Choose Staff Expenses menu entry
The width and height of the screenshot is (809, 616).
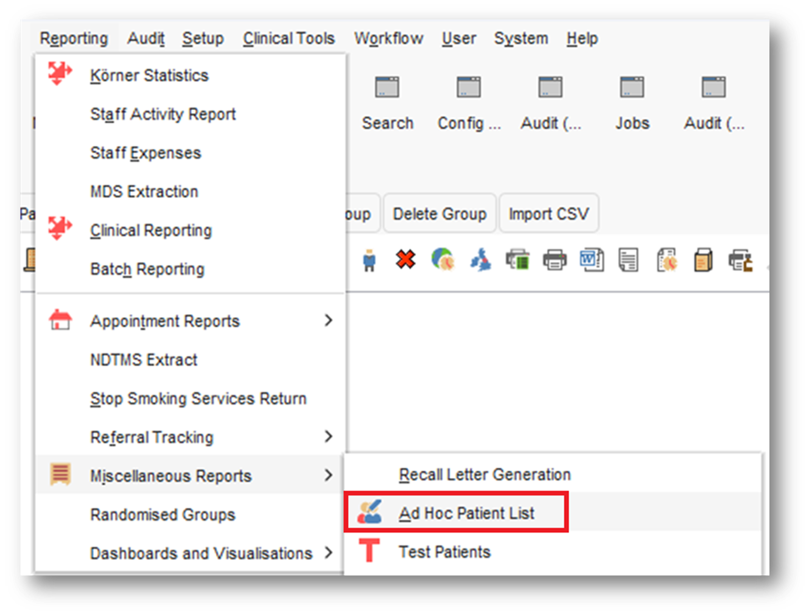click(x=191, y=153)
